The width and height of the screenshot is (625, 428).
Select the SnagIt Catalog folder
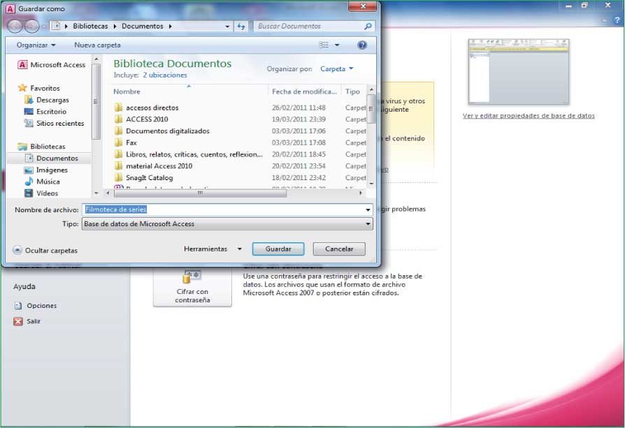(143, 177)
